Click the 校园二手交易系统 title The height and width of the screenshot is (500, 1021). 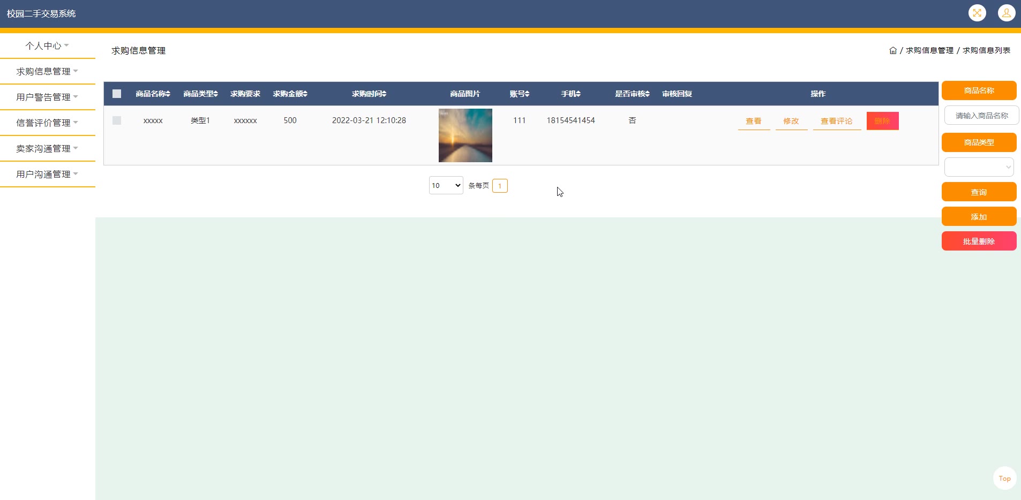tap(41, 13)
